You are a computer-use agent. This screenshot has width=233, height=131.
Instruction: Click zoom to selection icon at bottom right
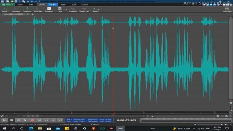(226, 116)
